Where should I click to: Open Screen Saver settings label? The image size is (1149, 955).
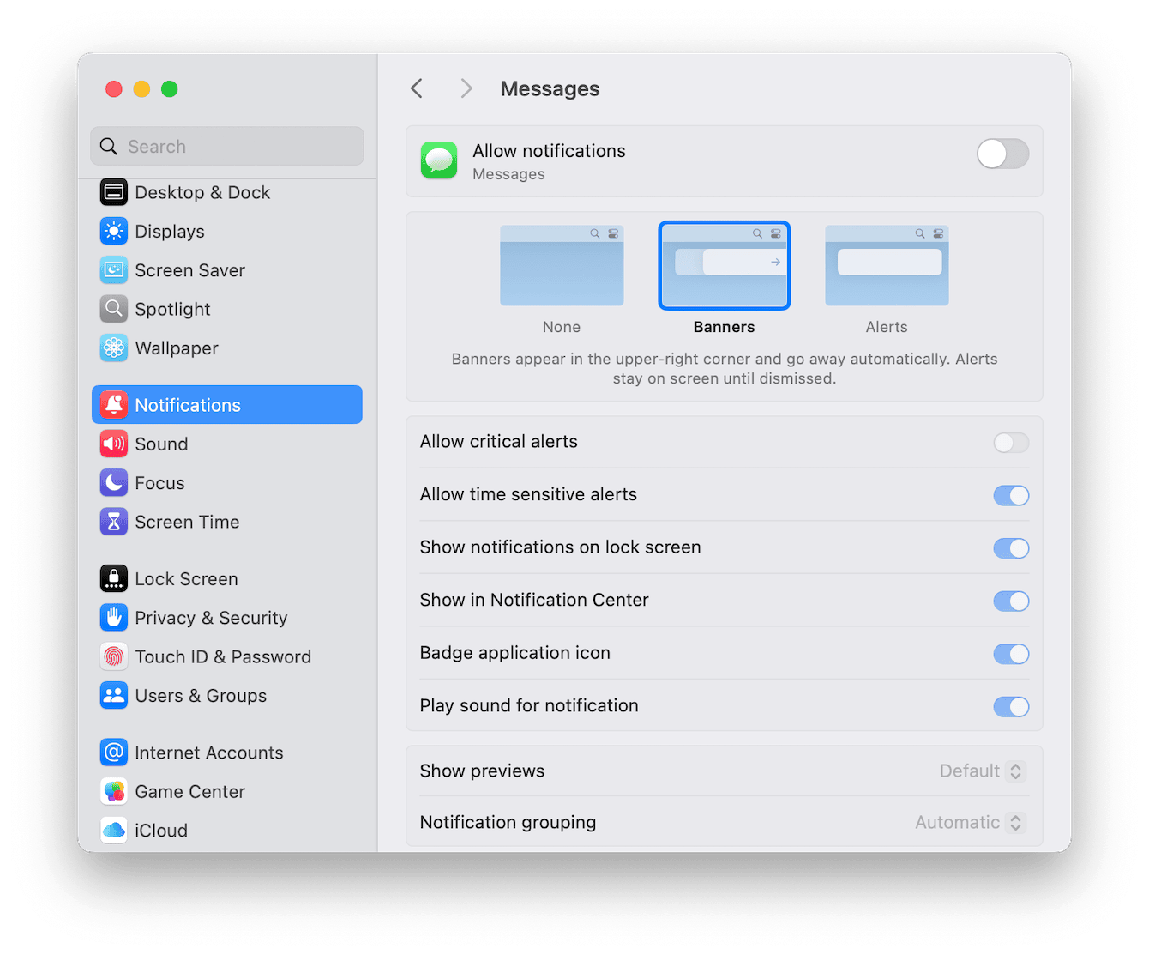(x=189, y=270)
